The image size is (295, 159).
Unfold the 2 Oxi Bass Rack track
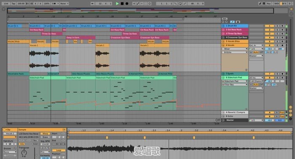coord(223,30)
